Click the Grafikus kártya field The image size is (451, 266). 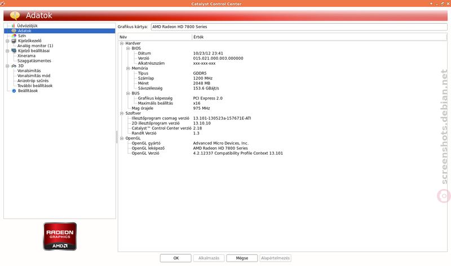point(299,26)
